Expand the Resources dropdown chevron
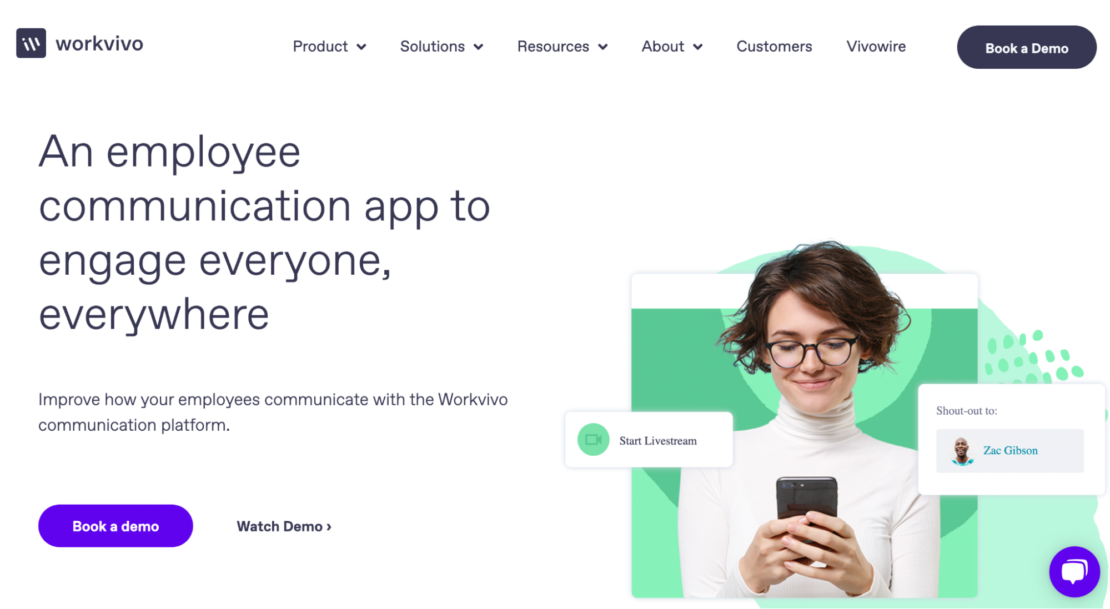The height and width of the screenshot is (609, 1110). [602, 47]
